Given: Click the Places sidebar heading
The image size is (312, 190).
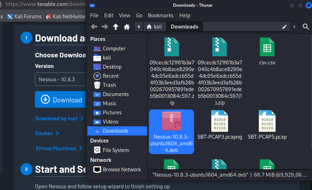Looking at the screenshot, I should (x=98, y=39).
